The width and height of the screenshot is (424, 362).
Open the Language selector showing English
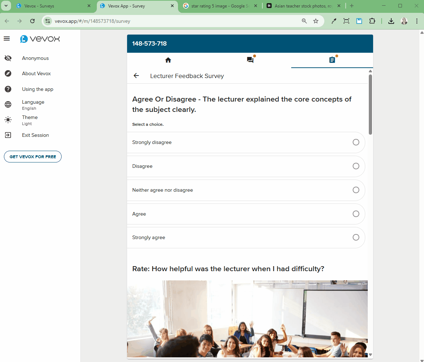(33, 105)
